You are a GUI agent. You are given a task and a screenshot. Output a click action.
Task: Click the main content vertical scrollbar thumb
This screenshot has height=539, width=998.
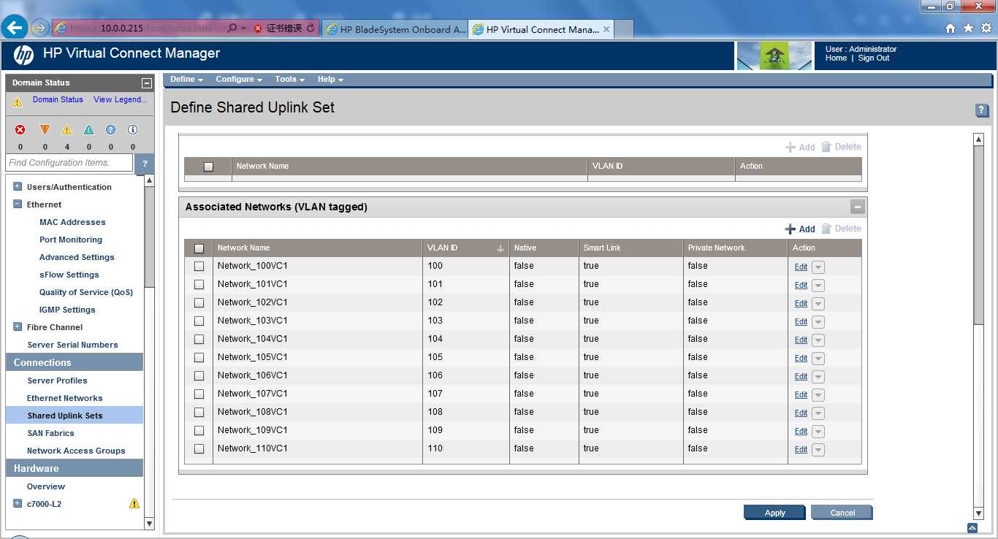(x=979, y=234)
